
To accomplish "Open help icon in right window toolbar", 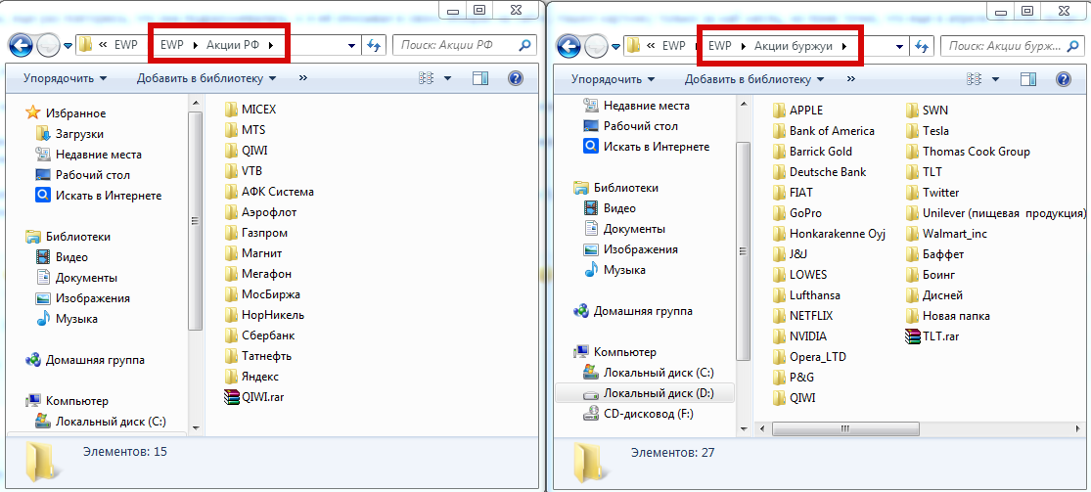I will coord(1064,78).
